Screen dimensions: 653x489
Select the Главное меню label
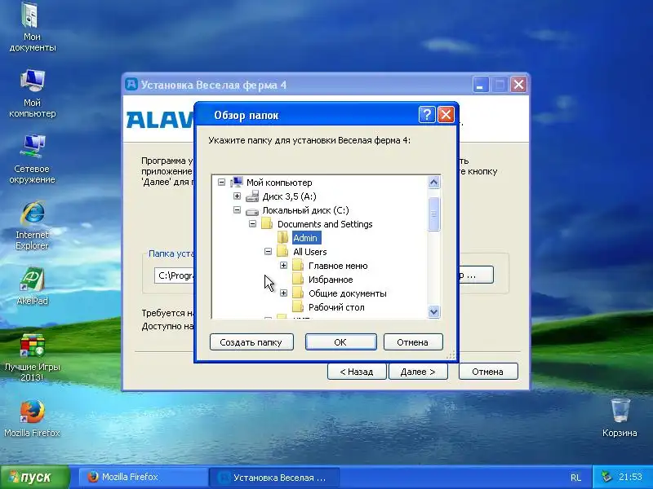(x=338, y=266)
